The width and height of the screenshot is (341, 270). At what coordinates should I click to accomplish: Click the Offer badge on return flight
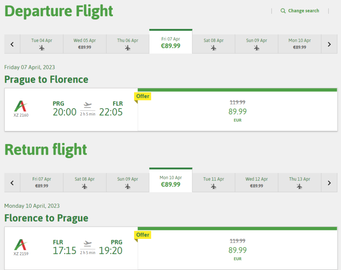point(143,235)
